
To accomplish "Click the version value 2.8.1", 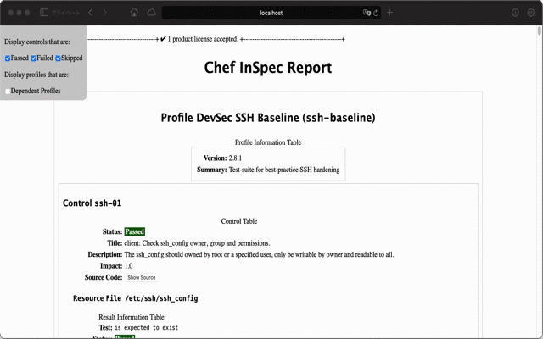I will tap(236, 158).
